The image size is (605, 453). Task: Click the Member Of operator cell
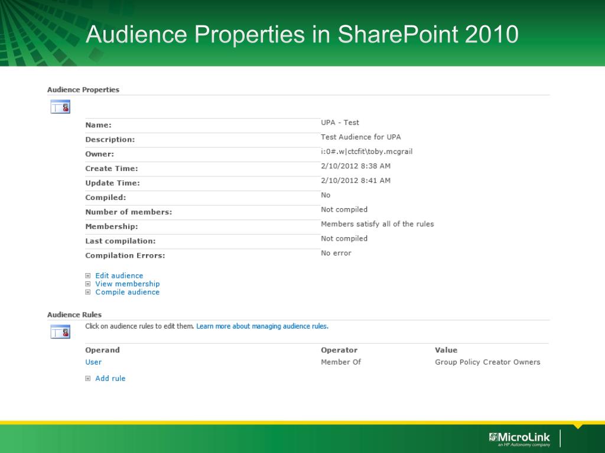[x=341, y=362]
